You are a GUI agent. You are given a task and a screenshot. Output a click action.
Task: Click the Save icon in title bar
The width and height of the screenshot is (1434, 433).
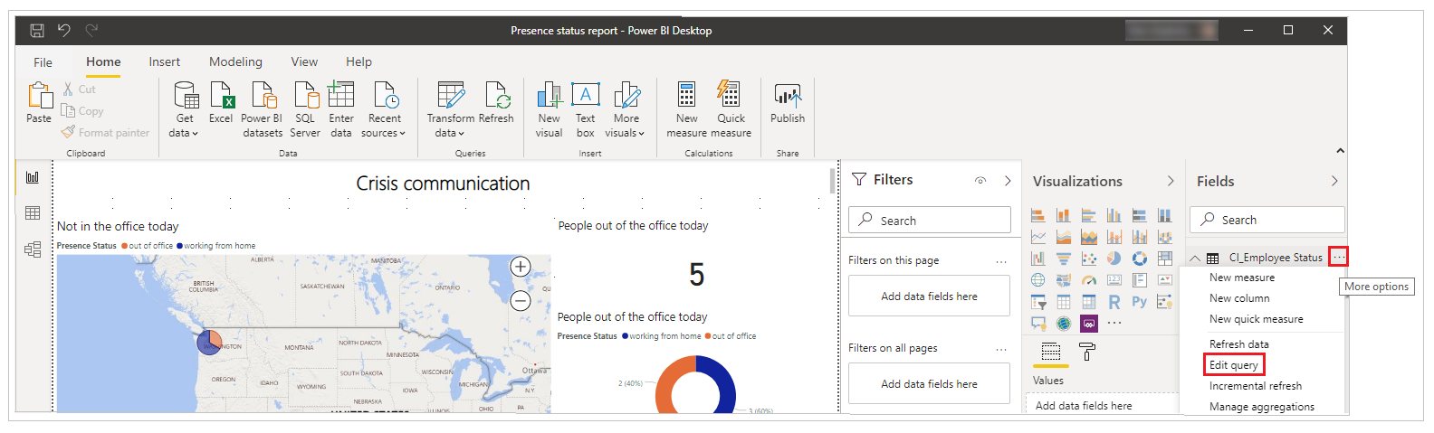click(37, 30)
